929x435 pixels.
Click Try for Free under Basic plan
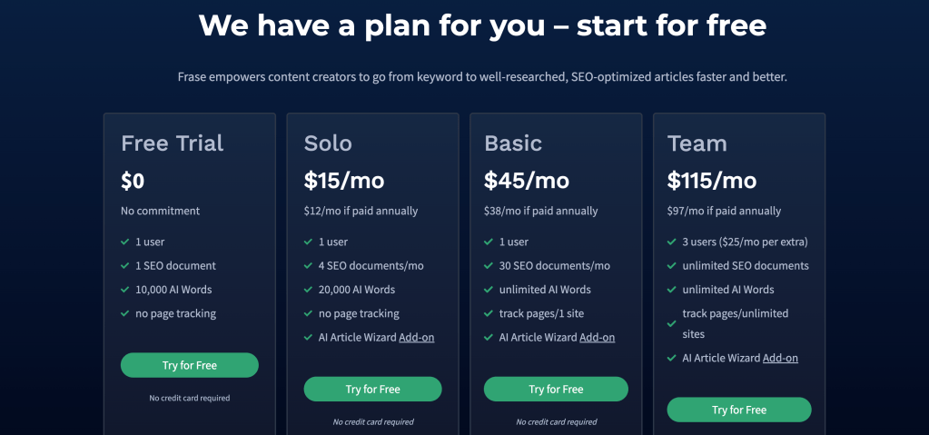point(556,390)
